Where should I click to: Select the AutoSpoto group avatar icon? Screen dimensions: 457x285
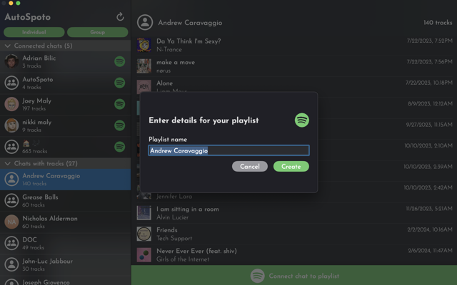tap(11, 83)
